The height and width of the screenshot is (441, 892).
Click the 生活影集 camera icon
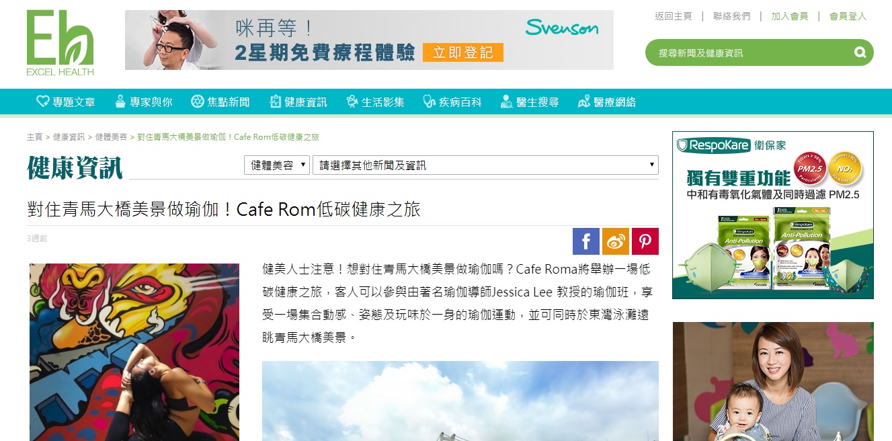[x=352, y=102]
